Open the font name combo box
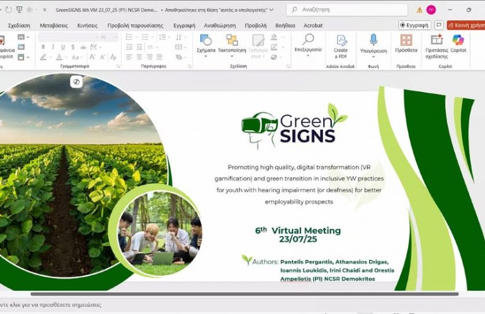 point(69,37)
